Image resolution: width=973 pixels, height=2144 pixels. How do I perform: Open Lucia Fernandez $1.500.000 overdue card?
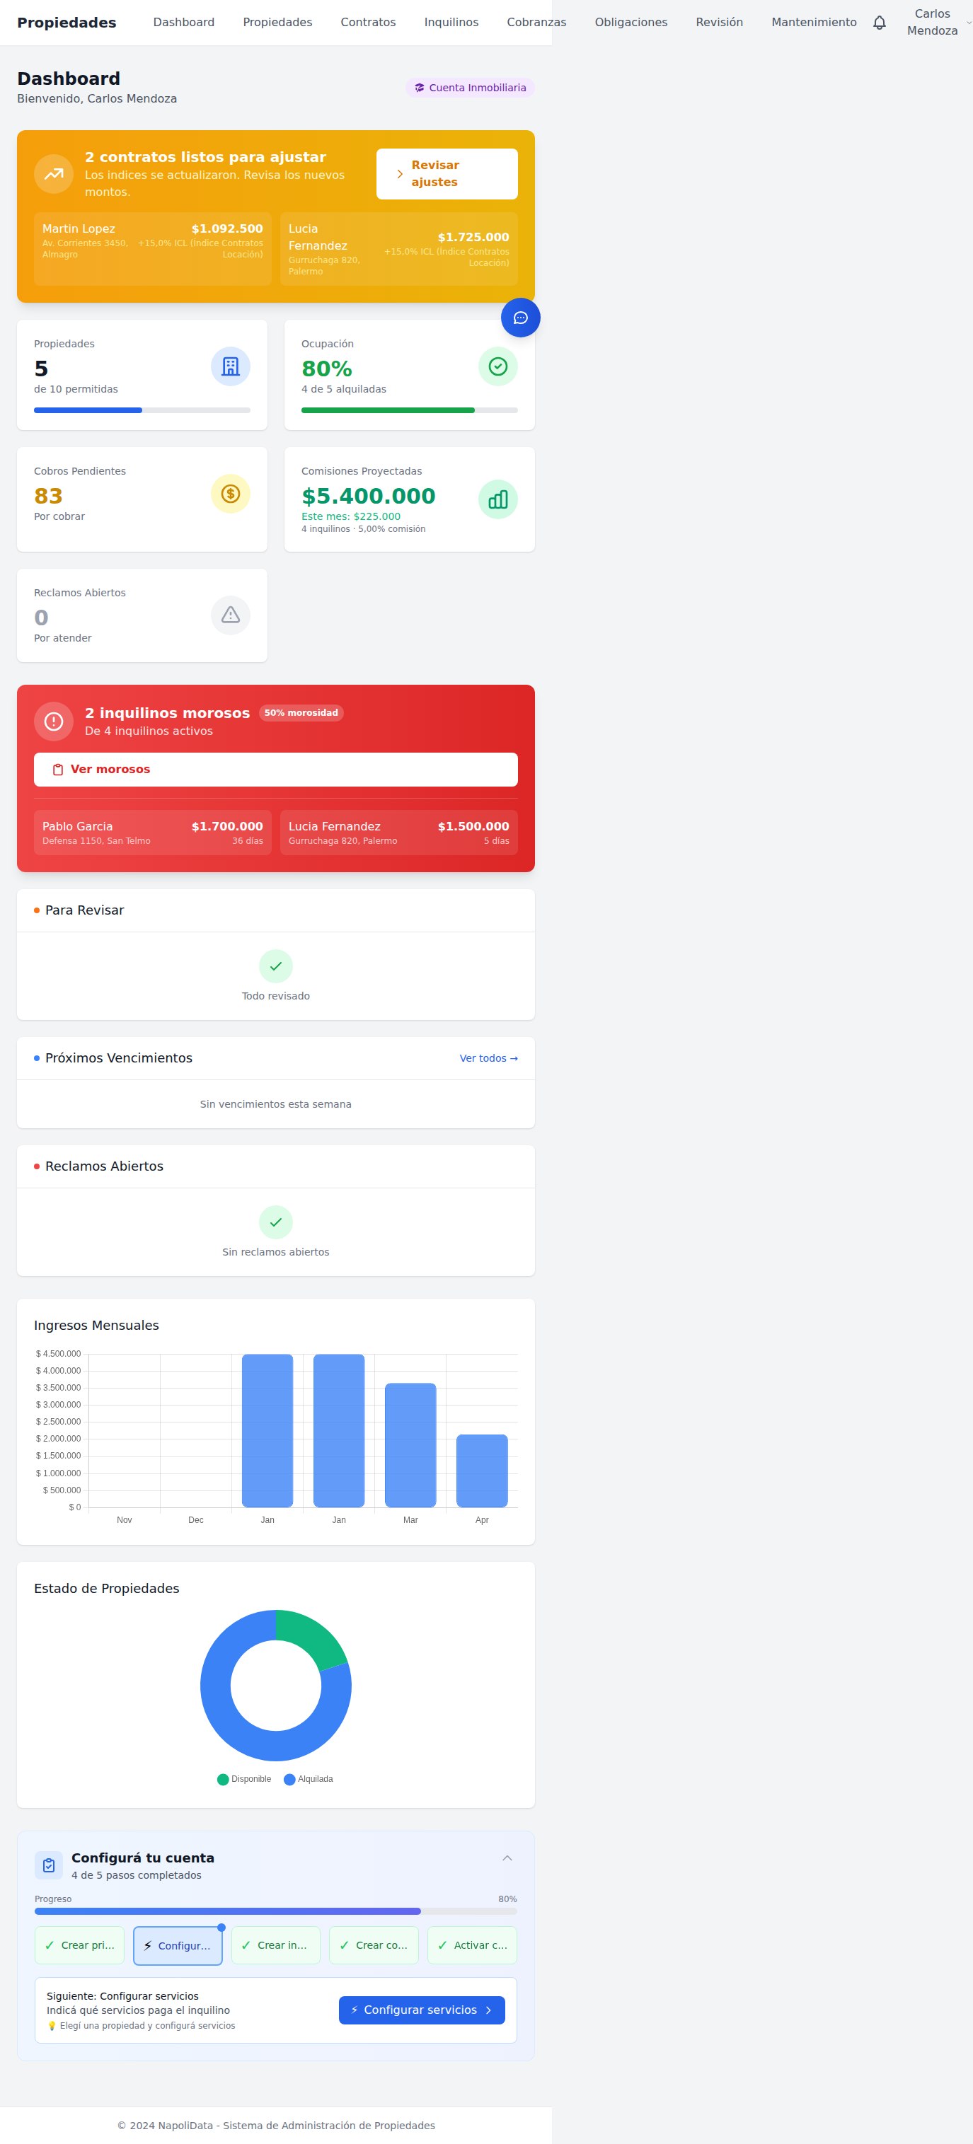click(x=398, y=833)
